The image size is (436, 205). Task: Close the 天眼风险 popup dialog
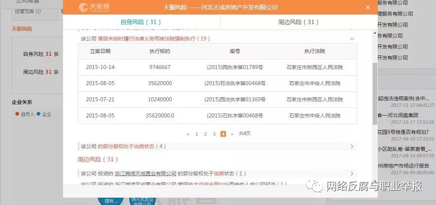tap(367, 7)
